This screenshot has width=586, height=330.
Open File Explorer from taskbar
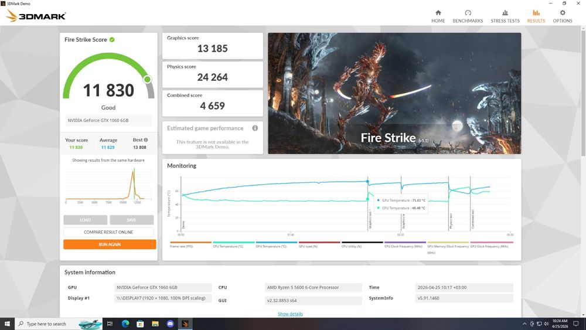(x=155, y=324)
